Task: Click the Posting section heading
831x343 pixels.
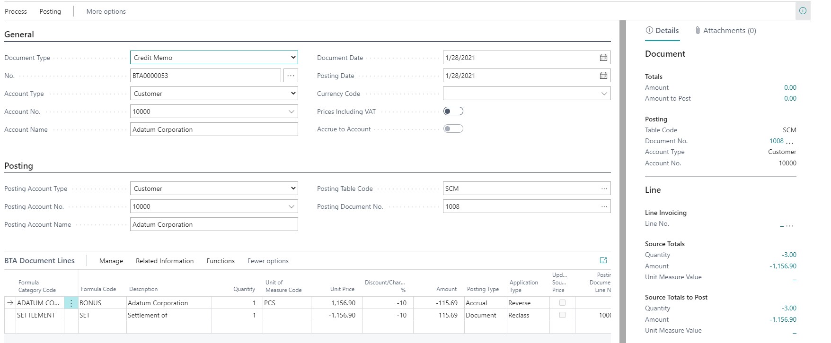Action: click(18, 166)
